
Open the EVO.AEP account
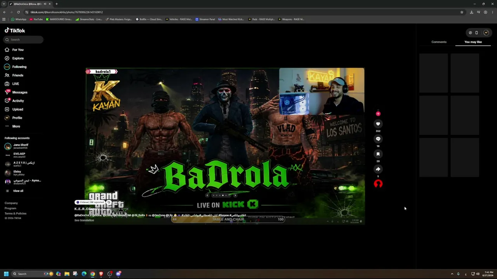click(15, 155)
